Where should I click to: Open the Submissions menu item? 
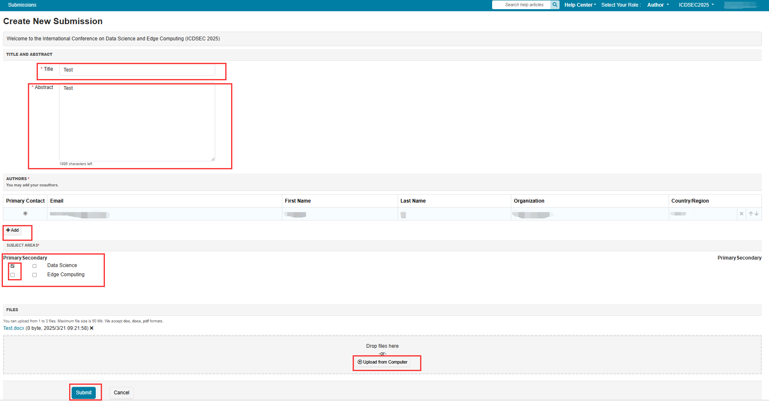(x=22, y=5)
